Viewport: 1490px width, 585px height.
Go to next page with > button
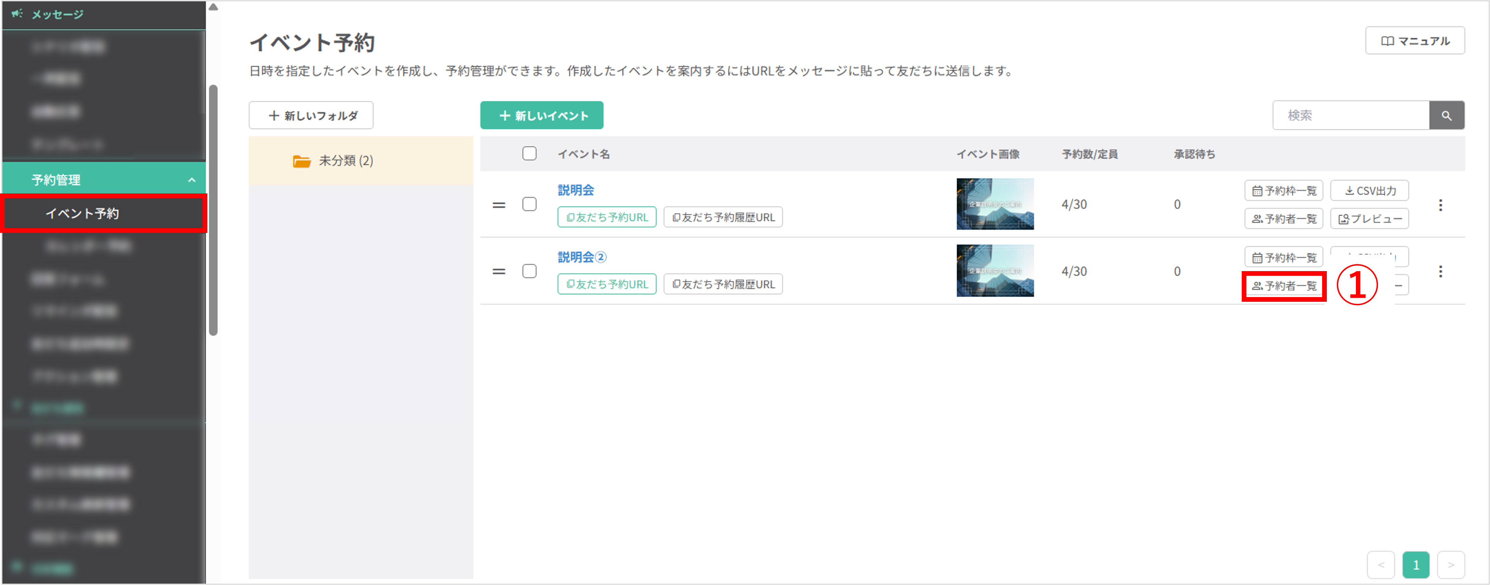click(x=1451, y=565)
